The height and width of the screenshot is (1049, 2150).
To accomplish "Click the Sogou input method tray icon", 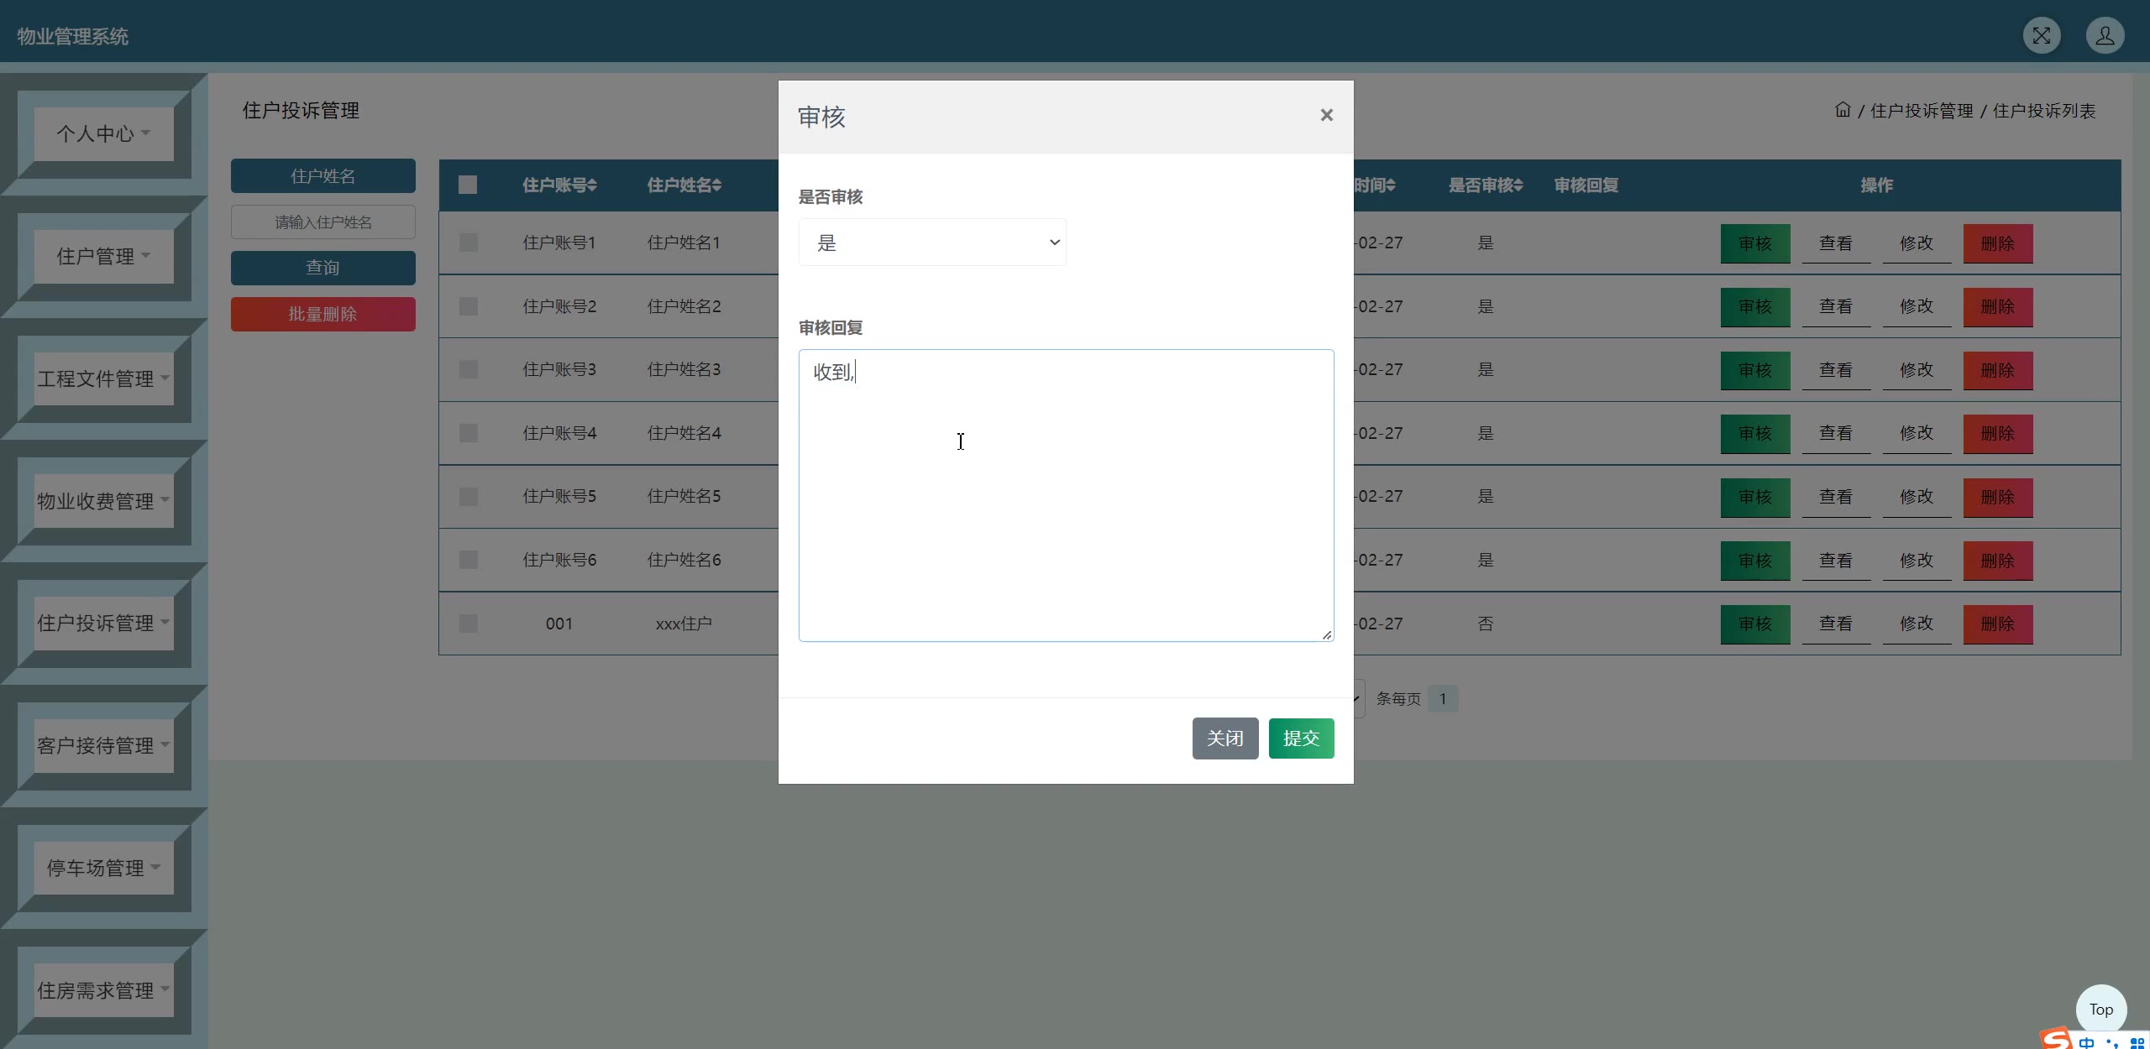I will (2057, 1039).
